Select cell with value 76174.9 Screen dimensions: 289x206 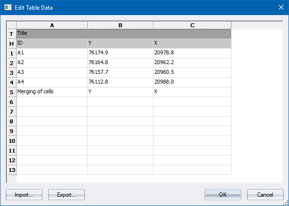click(x=120, y=53)
